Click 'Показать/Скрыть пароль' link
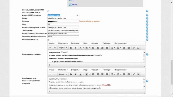 coord(89,21)
